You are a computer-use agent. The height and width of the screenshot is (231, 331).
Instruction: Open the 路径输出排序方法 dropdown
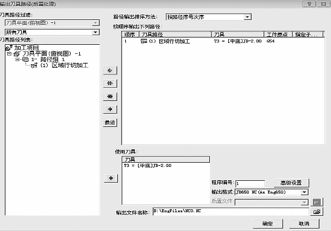point(247,17)
